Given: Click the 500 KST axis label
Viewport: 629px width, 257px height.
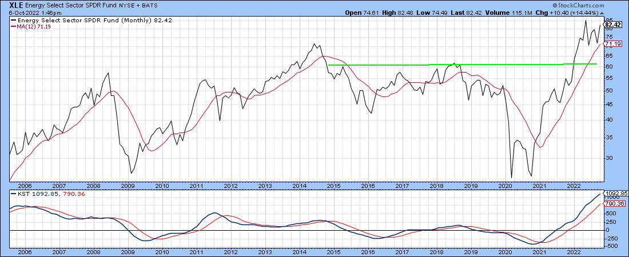Looking at the screenshot, I should click(x=610, y=214).
